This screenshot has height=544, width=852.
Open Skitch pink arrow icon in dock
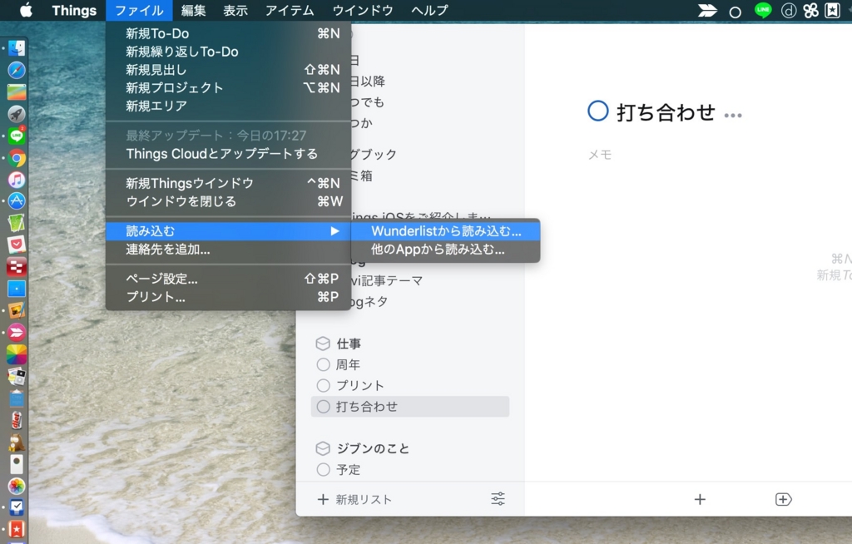coord(17,332)
